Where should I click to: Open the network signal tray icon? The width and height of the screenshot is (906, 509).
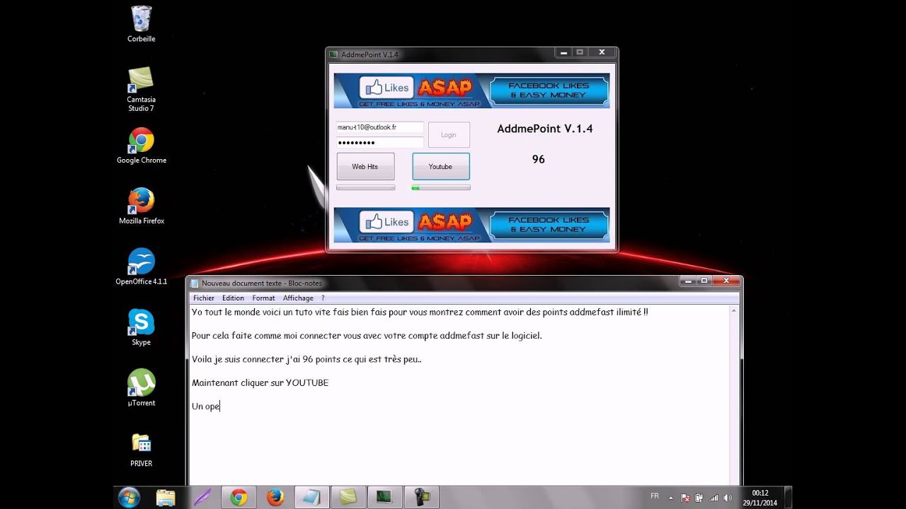713,498
